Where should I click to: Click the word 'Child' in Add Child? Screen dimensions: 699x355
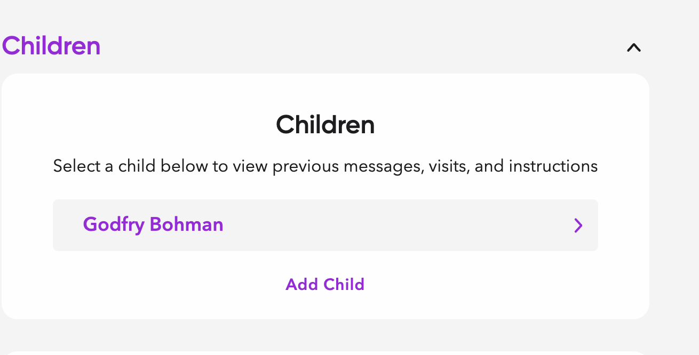click(344, 284)
